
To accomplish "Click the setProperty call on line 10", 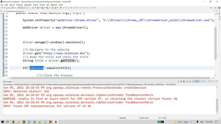I will (x=44, y=20).
